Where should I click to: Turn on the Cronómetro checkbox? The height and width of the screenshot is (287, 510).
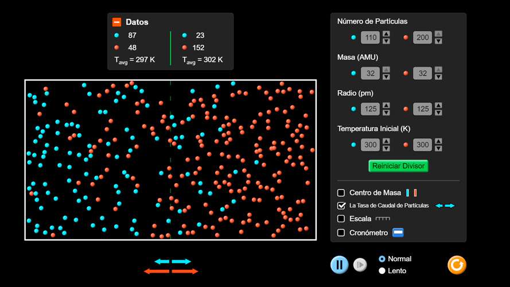pyautogui.click(x=341, y=232)
